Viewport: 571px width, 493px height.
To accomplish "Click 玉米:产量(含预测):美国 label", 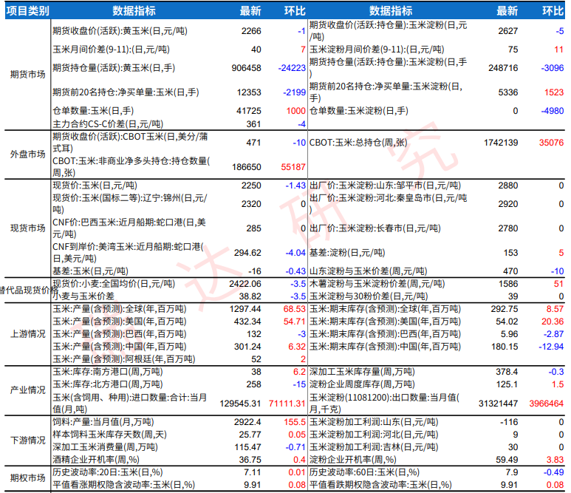I will (120, 322).
